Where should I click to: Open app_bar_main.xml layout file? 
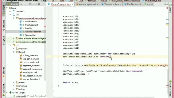(x=31, y=59)
